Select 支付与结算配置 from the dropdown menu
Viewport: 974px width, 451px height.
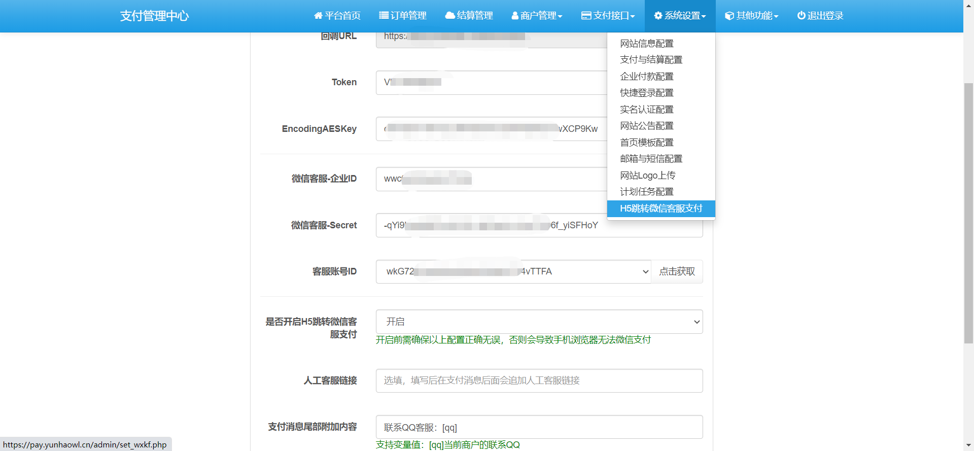click(x=651, y=60)
